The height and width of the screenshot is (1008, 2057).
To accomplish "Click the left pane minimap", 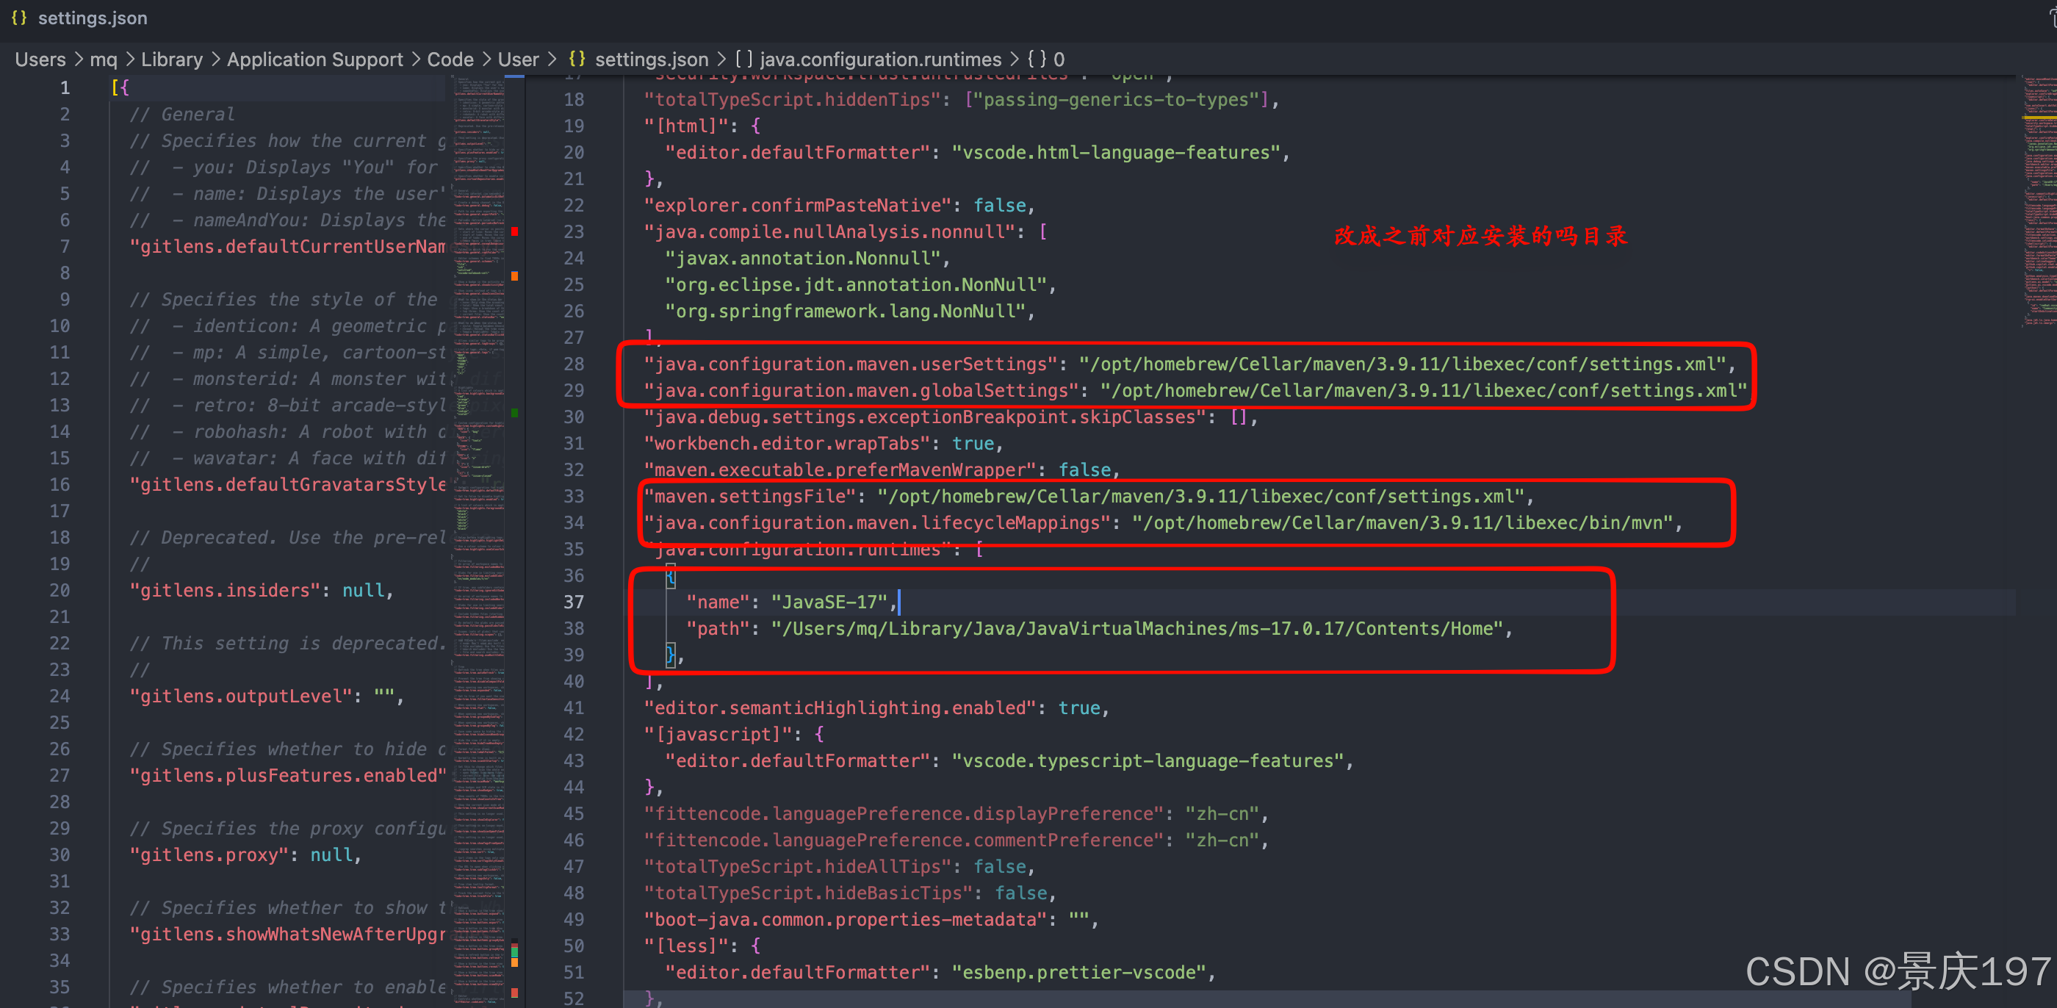I will [x=478, y=479].
